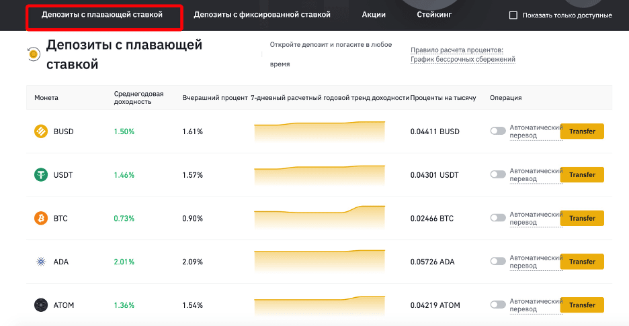Click yesterday's interest value 1.57%
Viewport: 629px width, 326px height.
point(193,175)
